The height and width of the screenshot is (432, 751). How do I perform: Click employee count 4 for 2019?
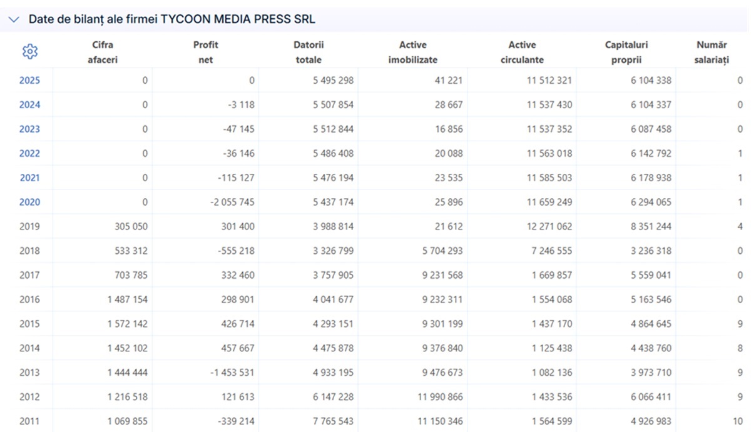740,226
